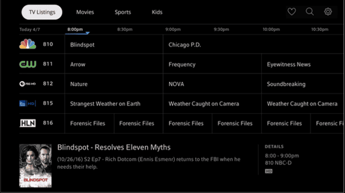The image size is (345, 193).
Task: Select Arrow on channel 811
Action: coord(114,64)
